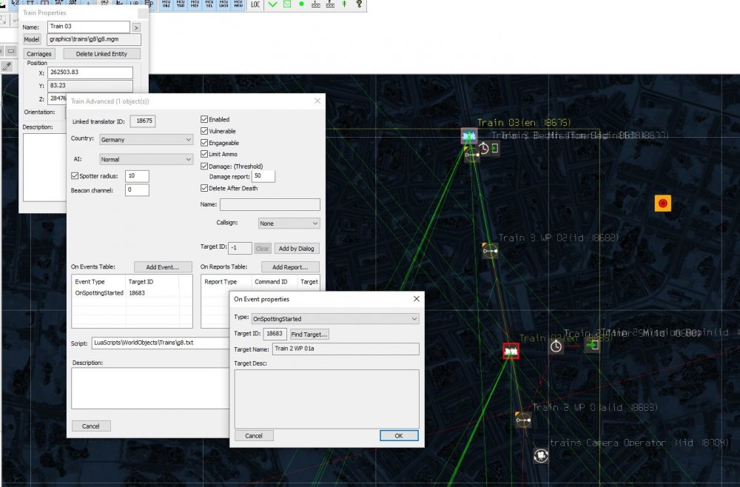Click the Damage report input field
Image resolution: width=740 pixels, height=487 pixels.
[x=263, y=177]
